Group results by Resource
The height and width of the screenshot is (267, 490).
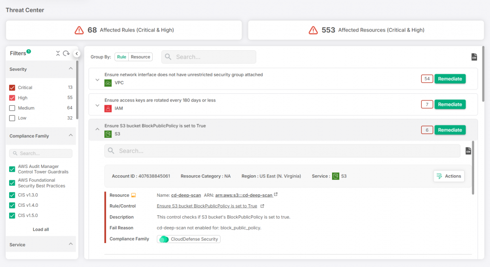140,57
